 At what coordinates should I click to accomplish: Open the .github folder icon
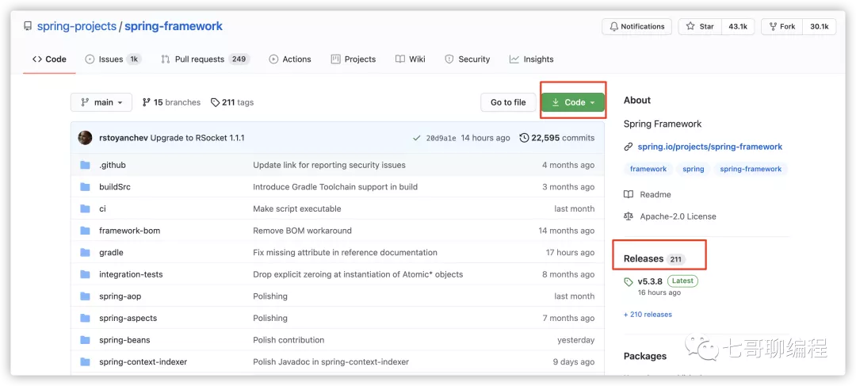(85, 165)
